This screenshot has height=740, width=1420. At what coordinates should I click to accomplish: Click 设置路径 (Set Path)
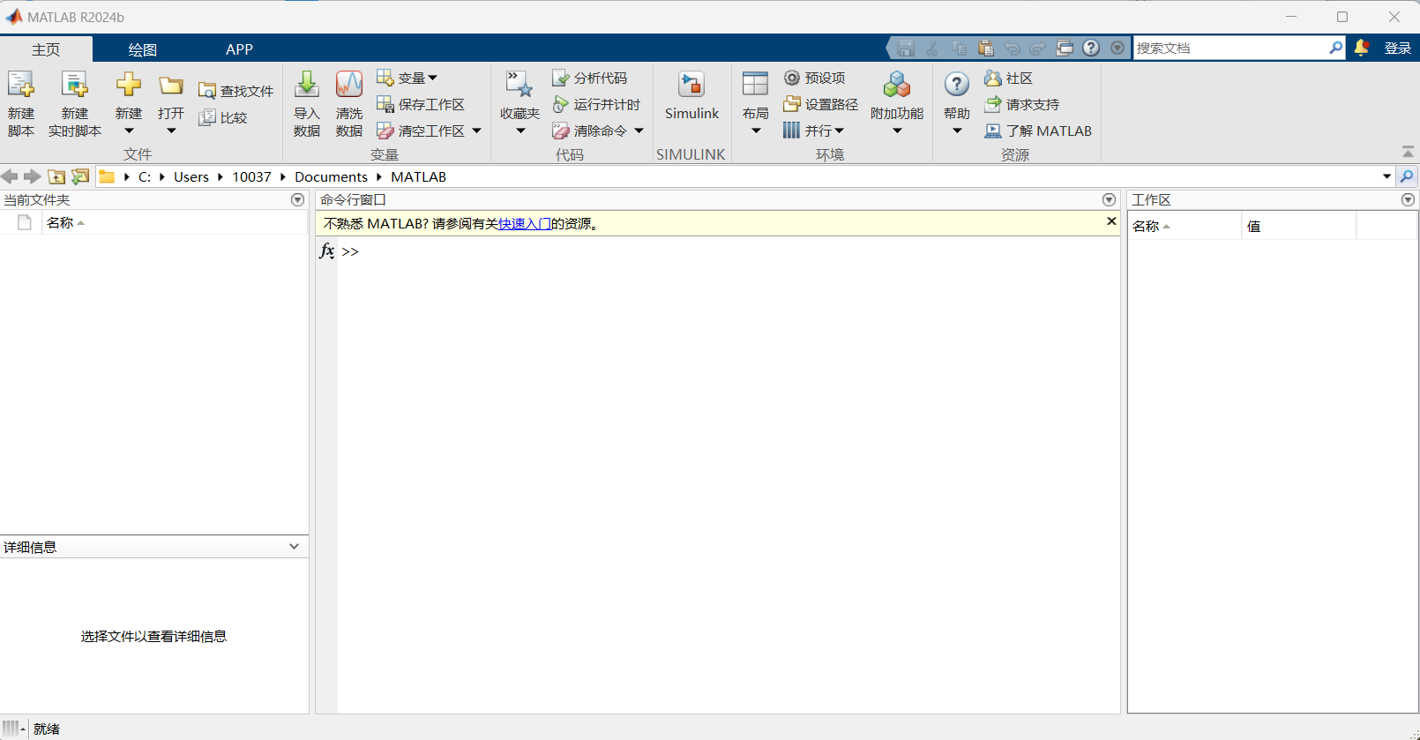pyautogui.click(x=820, y=104)
